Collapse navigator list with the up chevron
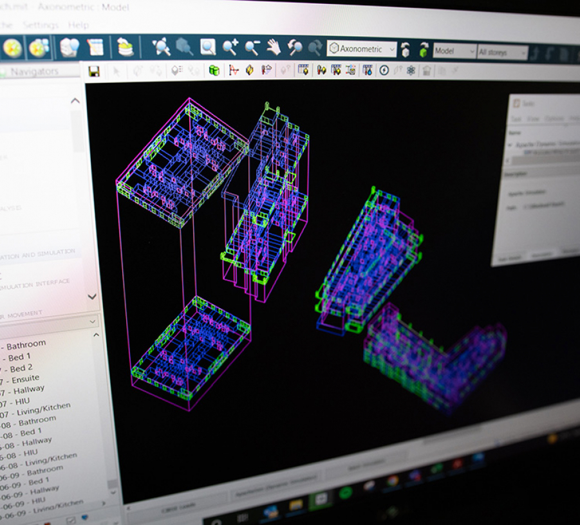 (75, 100)
